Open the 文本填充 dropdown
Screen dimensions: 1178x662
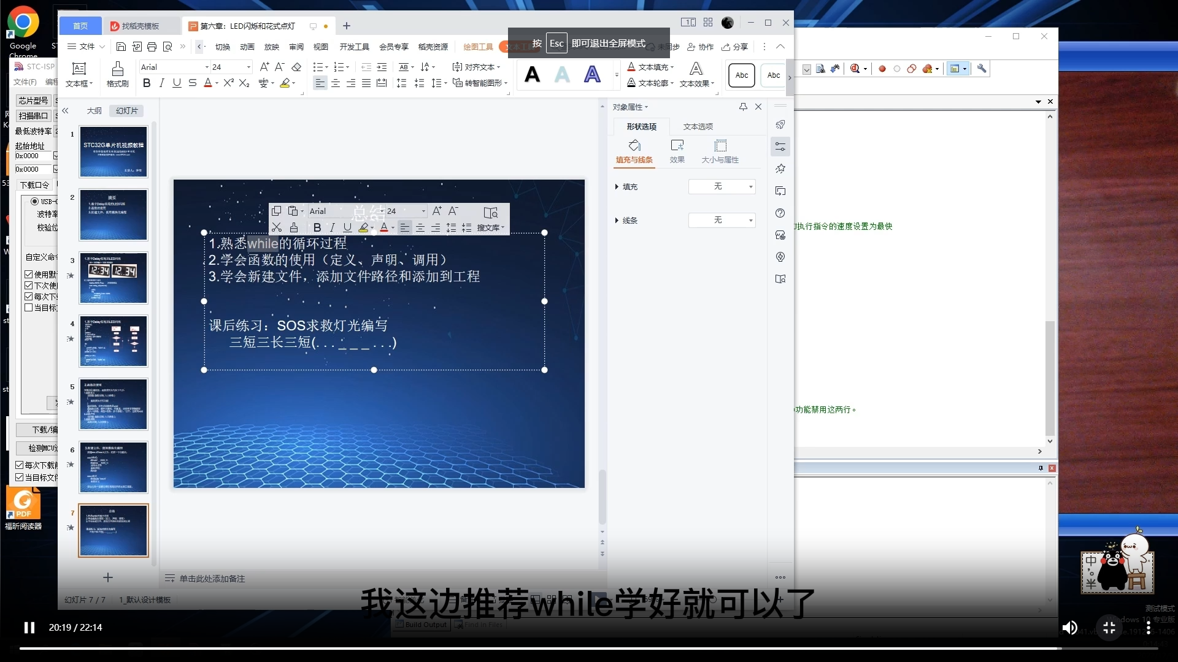click(x=650, y=67)
